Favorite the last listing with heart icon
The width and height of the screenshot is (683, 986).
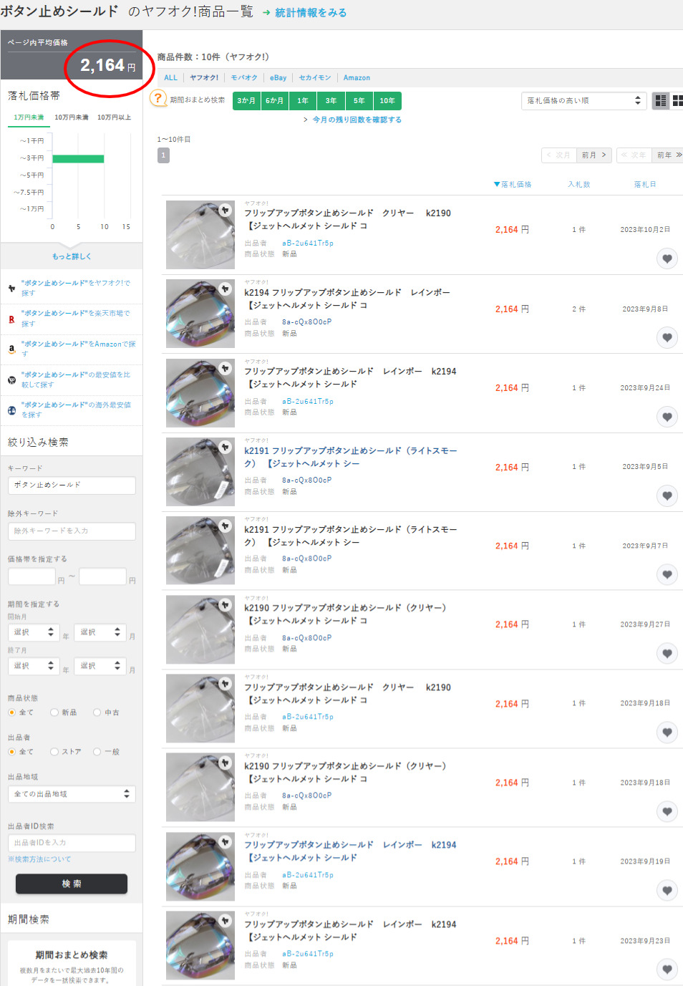667,970
